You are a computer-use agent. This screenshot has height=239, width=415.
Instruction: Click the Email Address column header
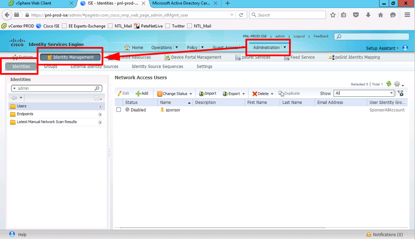(x=341, y=102)
